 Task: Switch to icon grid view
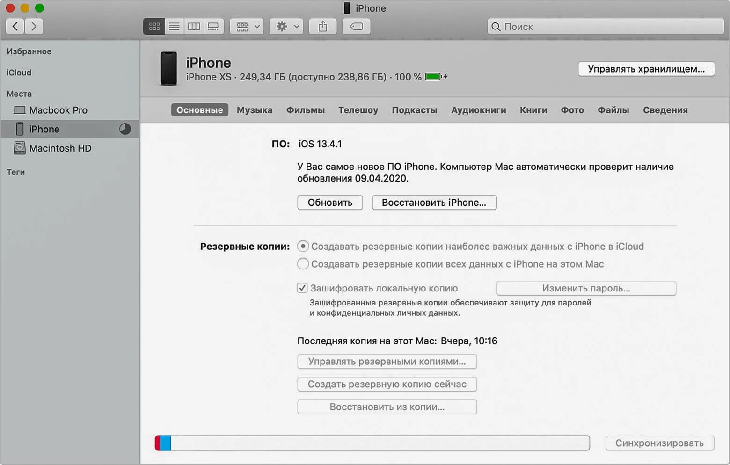pos(154,27)
